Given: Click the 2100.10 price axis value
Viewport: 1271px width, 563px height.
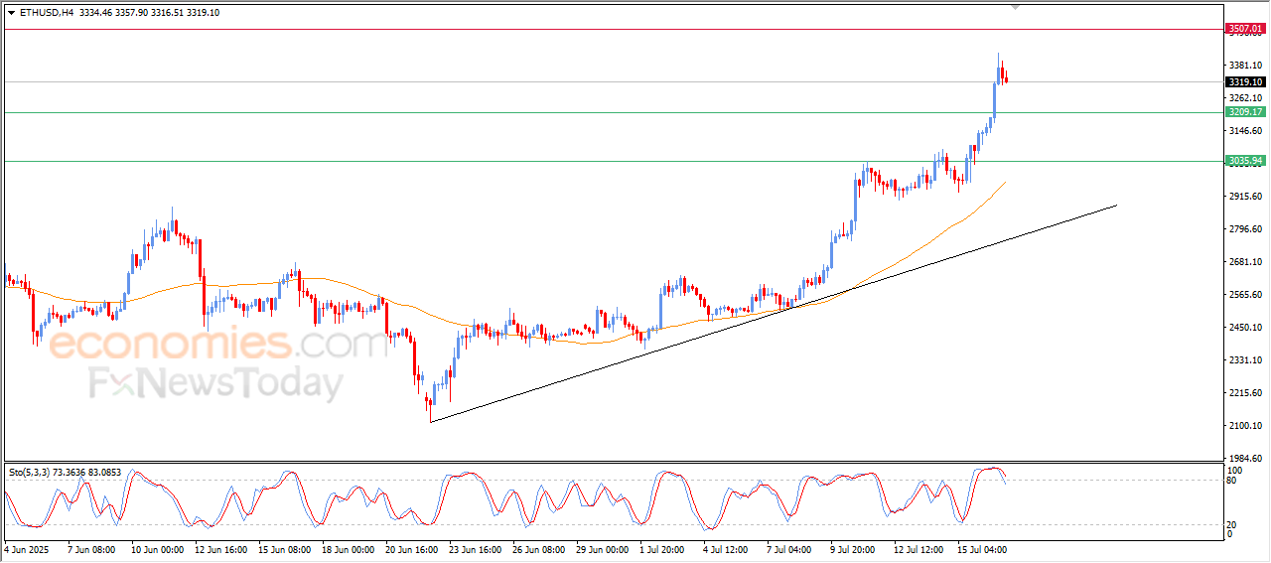Looking at the screenshot, I should (1244, 426).
